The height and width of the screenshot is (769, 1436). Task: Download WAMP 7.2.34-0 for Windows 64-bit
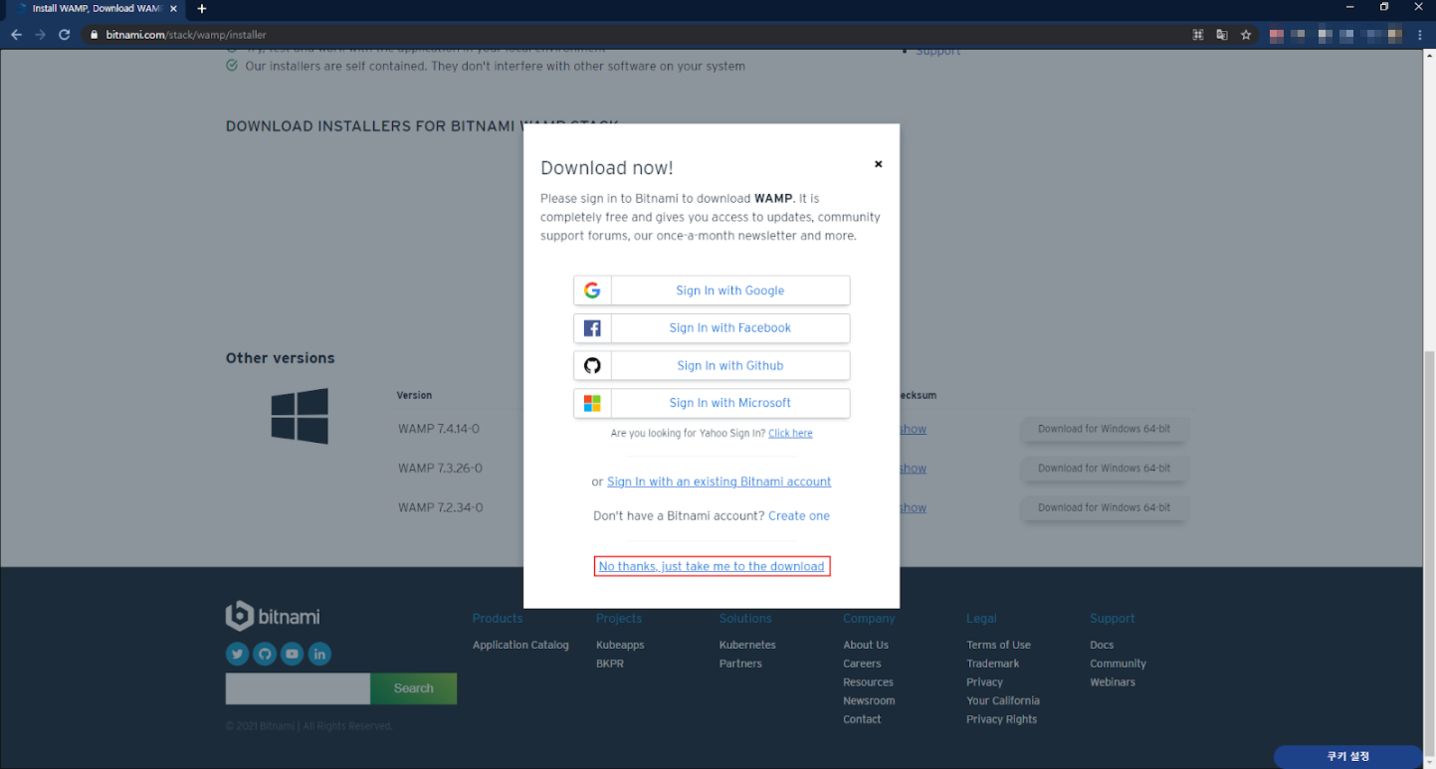1104,507
